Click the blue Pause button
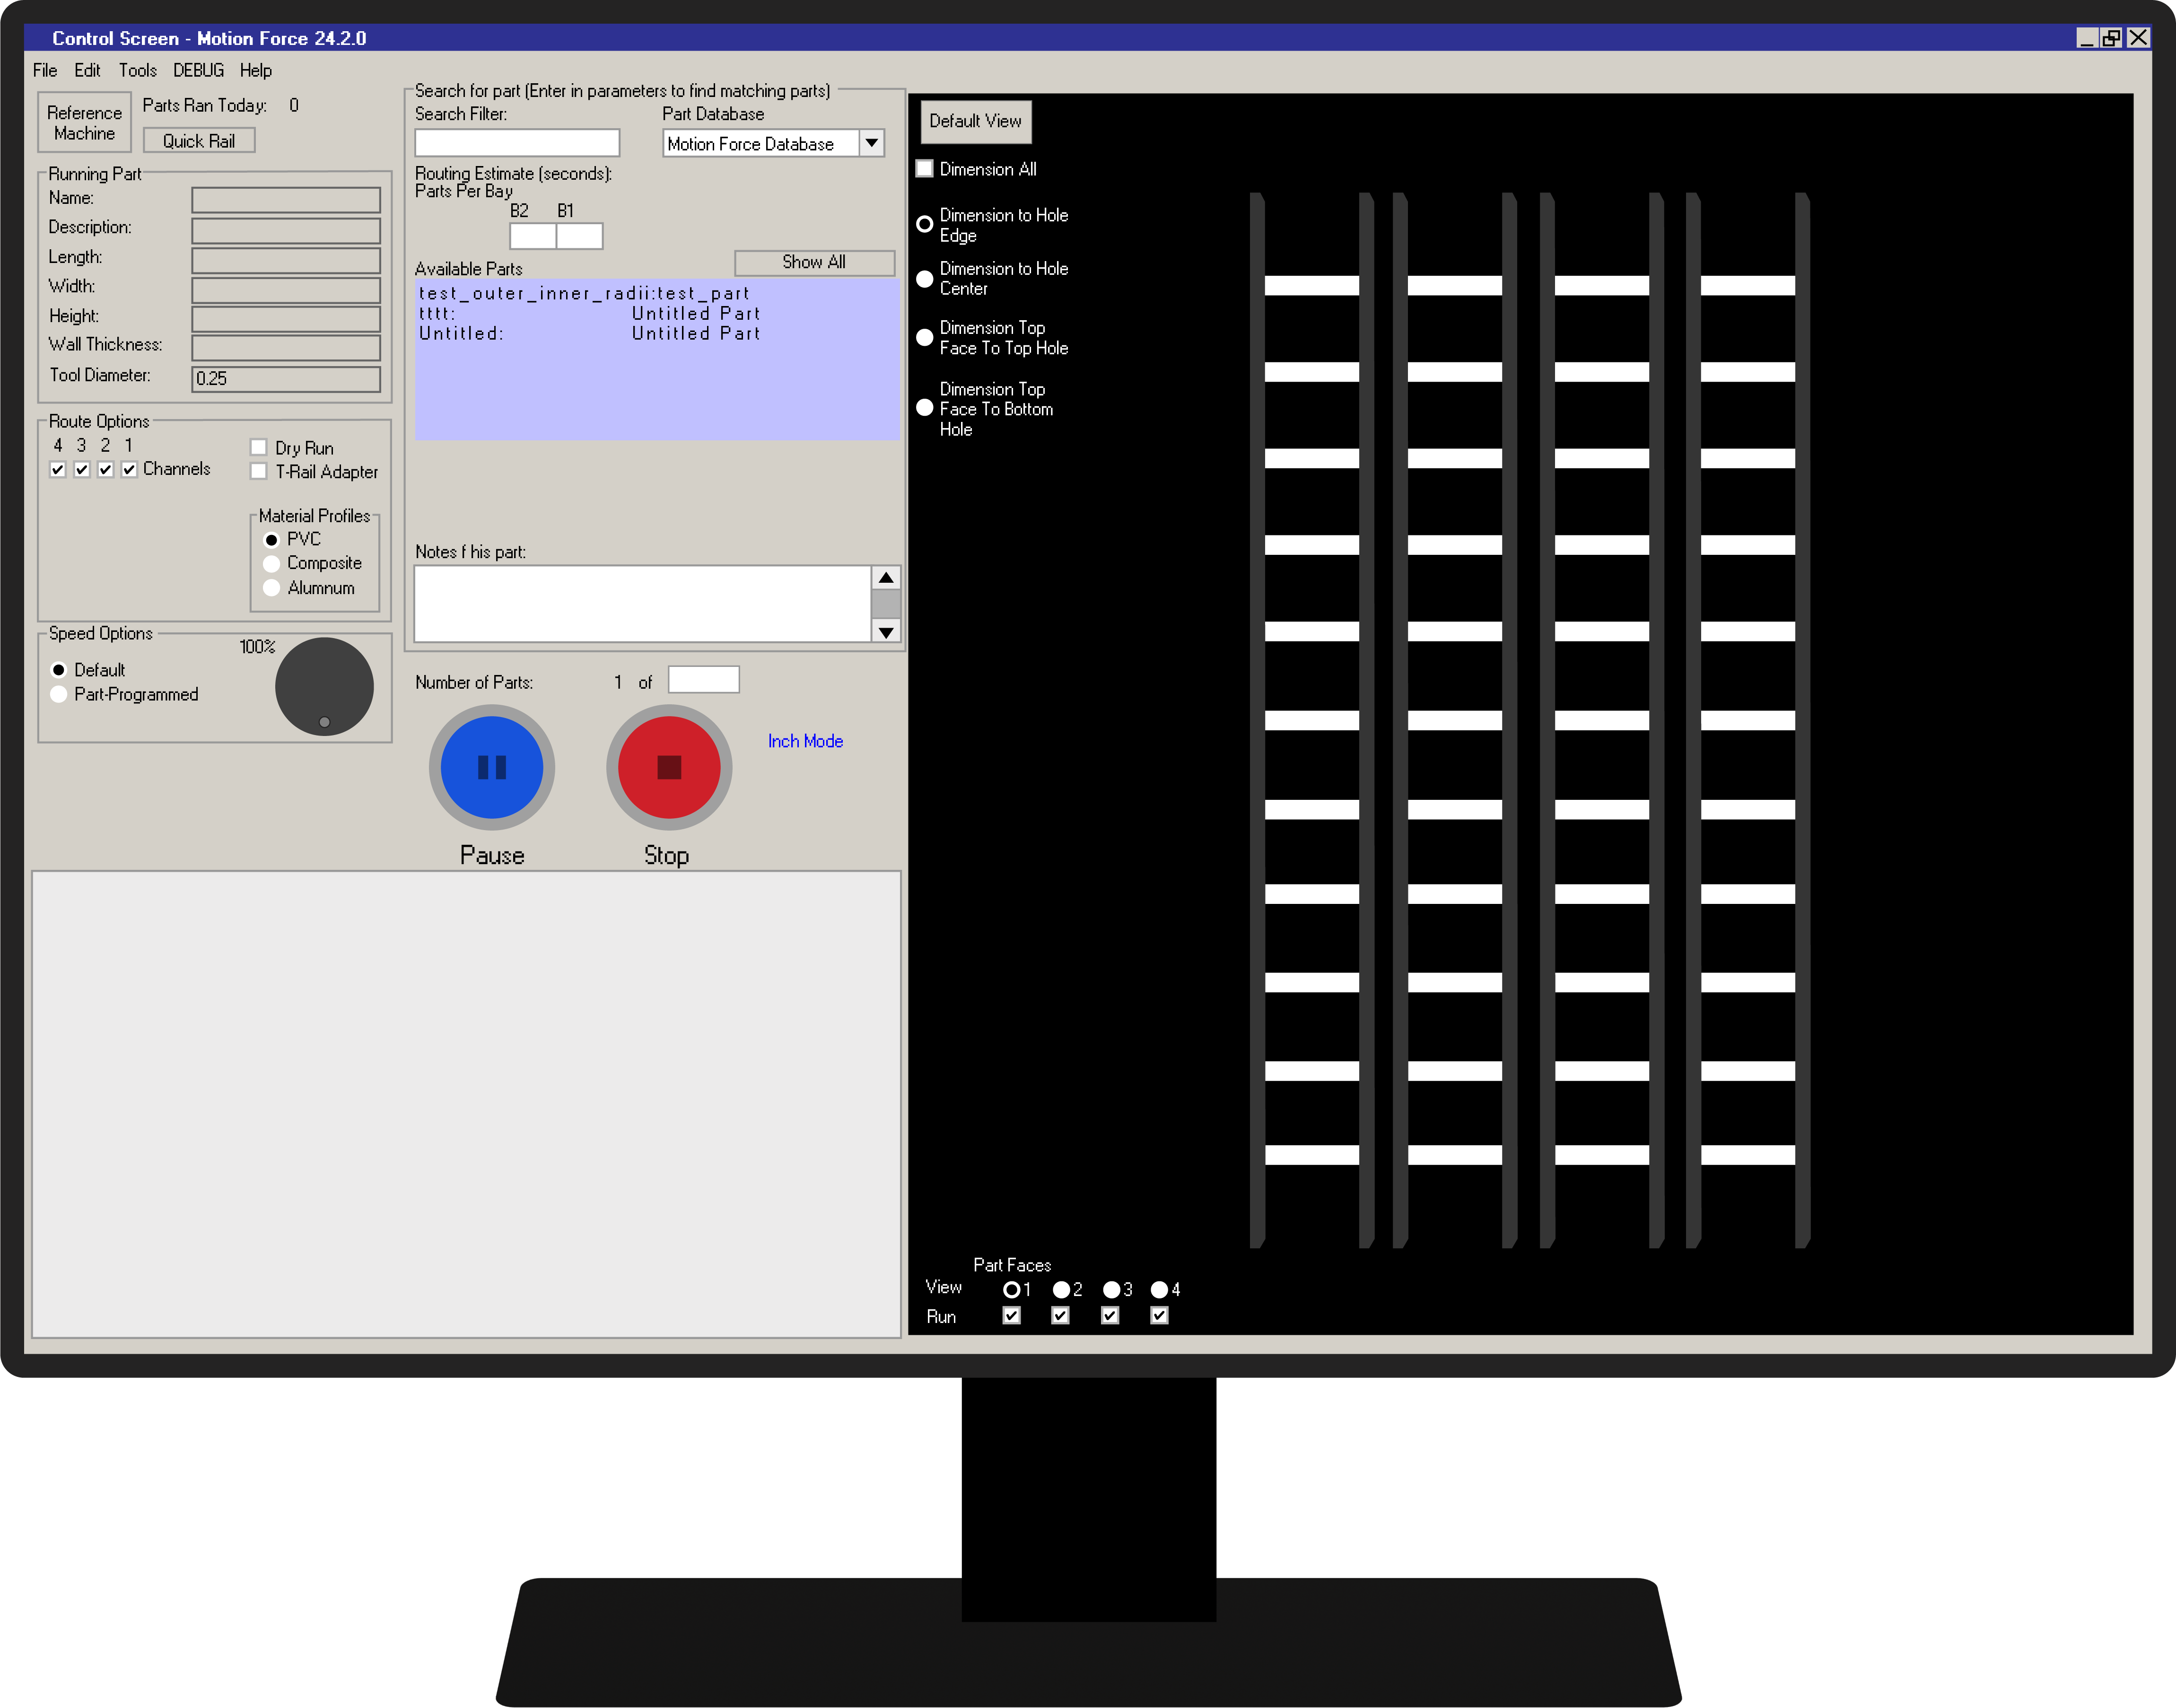 point(492,767)
